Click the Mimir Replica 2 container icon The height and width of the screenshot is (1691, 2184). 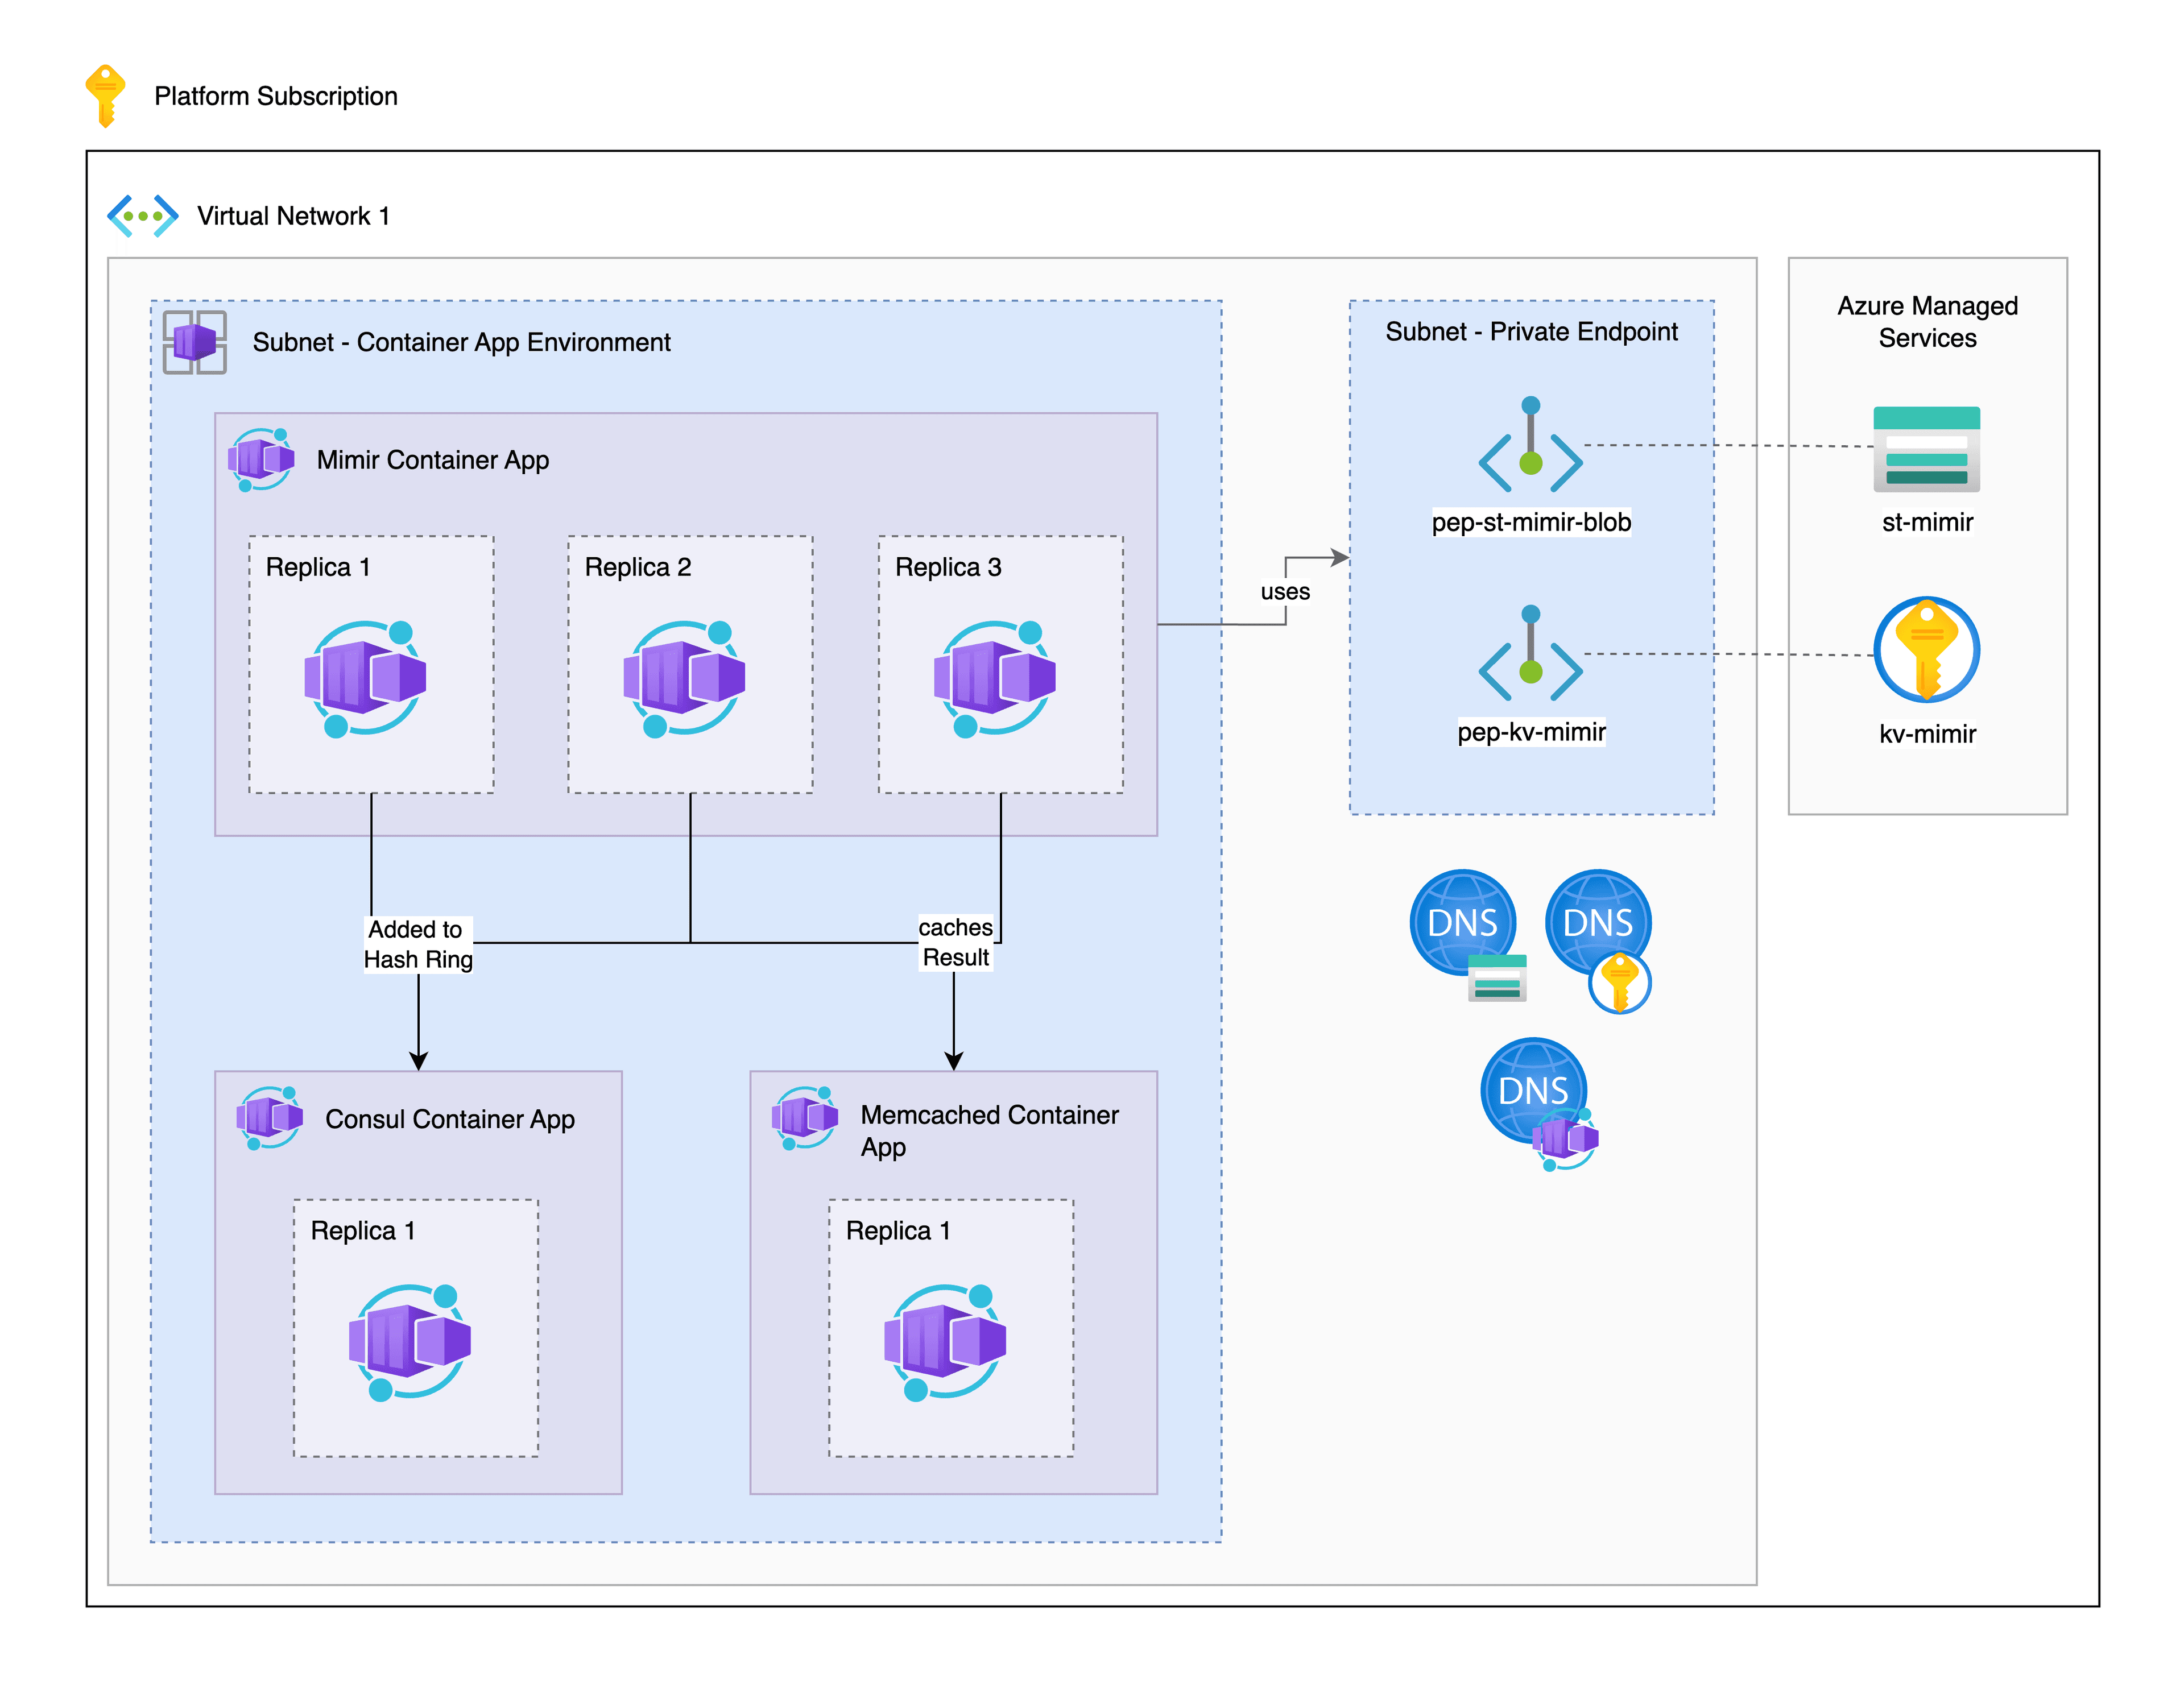(x=685, y=679)
